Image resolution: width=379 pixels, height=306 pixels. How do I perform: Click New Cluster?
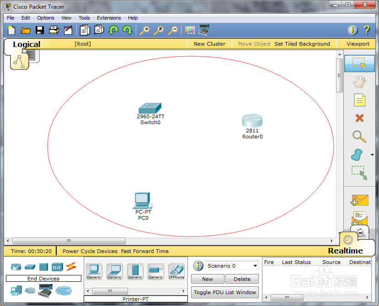tap(209, 44)
